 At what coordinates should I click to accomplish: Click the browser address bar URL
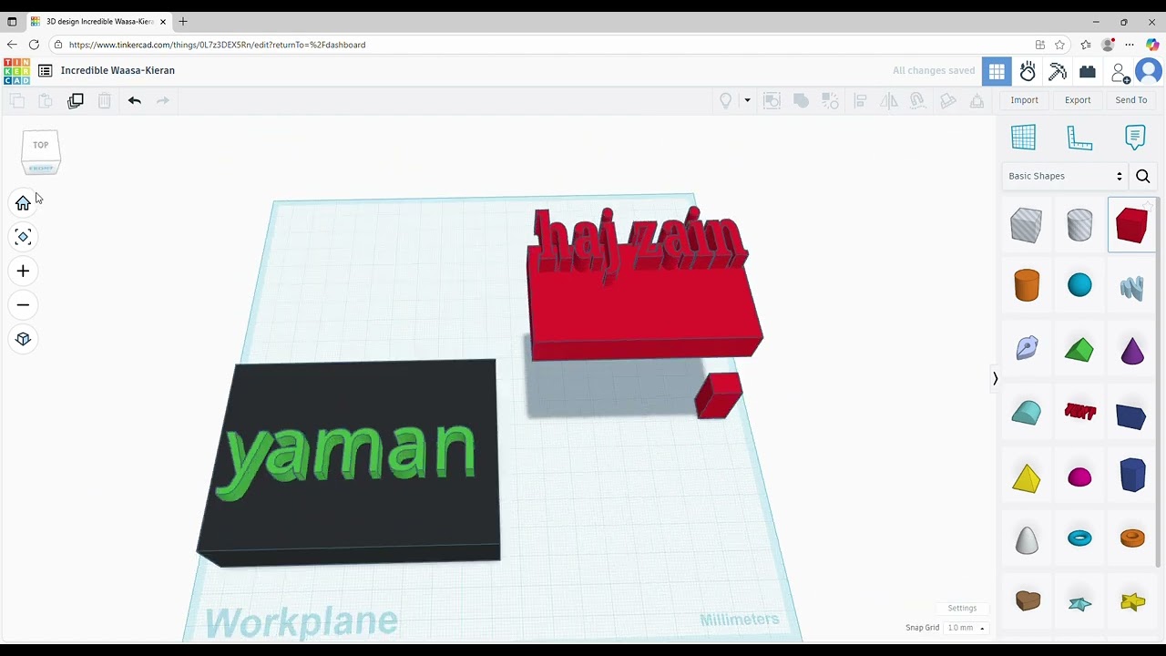217,45
